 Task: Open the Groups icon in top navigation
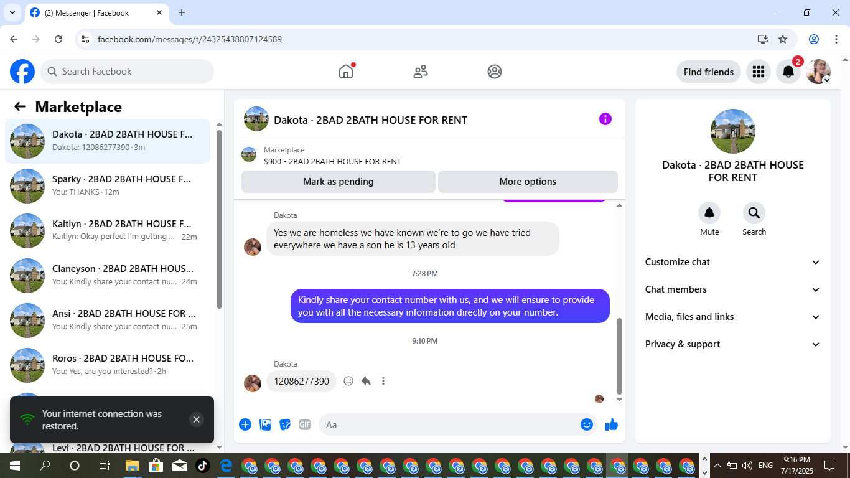point(495,72)
